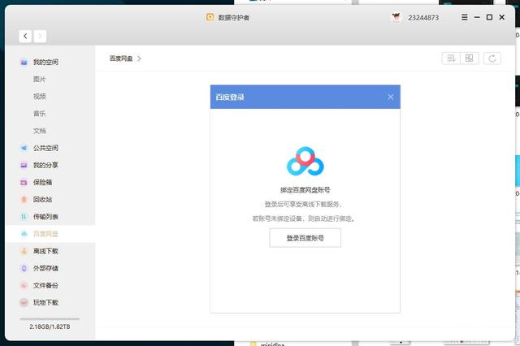Open 公共空间 sidebar entry
The height and width of the screenshot is (346, 520).
45,148
